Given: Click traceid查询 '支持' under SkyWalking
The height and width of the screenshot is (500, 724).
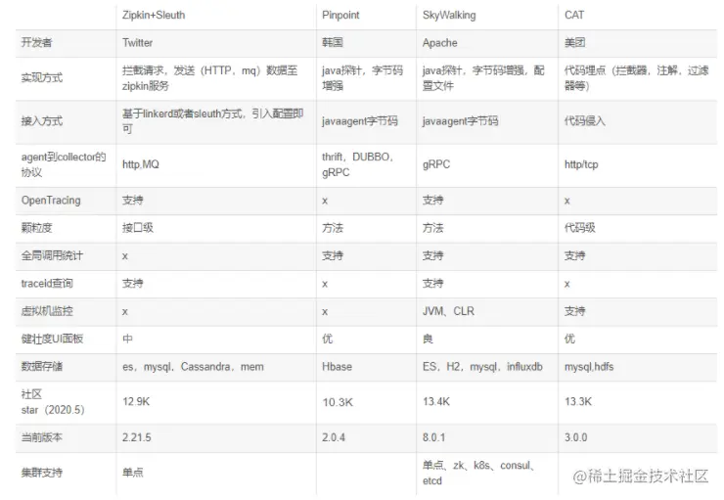Looking at the screenshot, I should [432, 283].
